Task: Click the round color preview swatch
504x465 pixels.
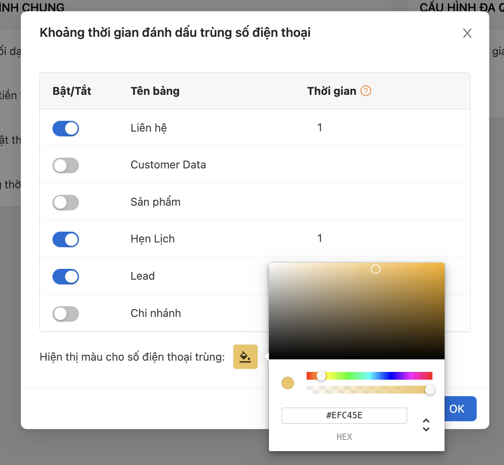Action: 288,383
